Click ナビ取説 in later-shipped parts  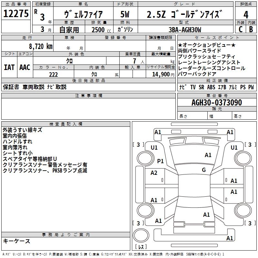(x=57, y=87)
